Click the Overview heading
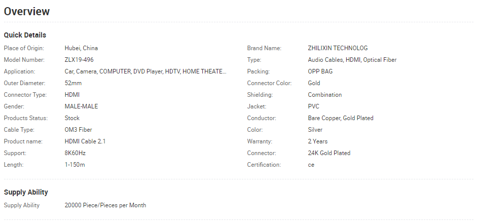Screen dimensions: 477x224 coord(27,11)
